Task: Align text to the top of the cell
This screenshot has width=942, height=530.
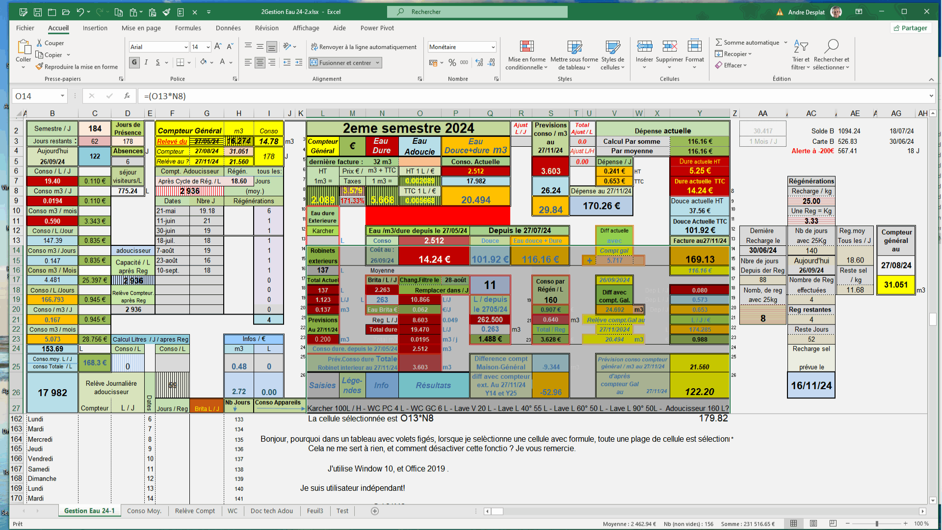Action: pos(248,47)
